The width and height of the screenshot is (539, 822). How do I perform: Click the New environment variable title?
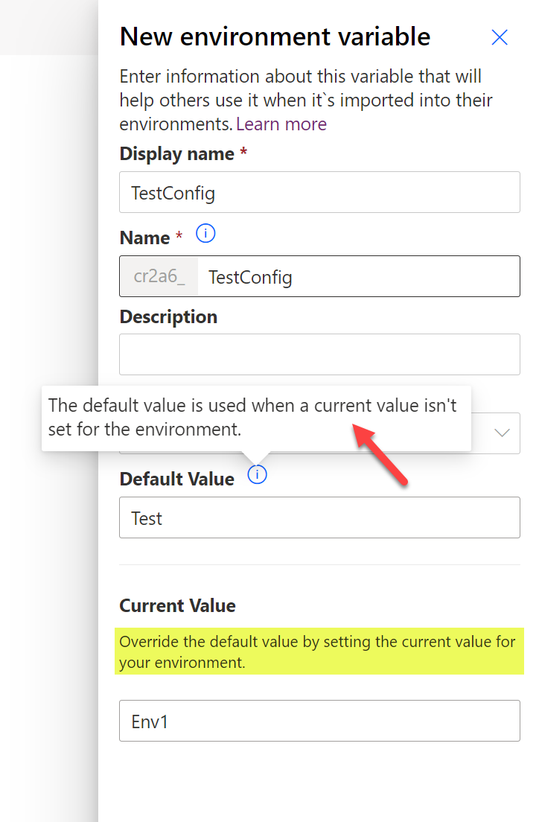275,36
